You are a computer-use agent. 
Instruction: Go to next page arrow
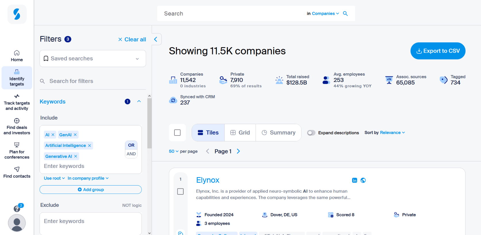click(238, 151)
